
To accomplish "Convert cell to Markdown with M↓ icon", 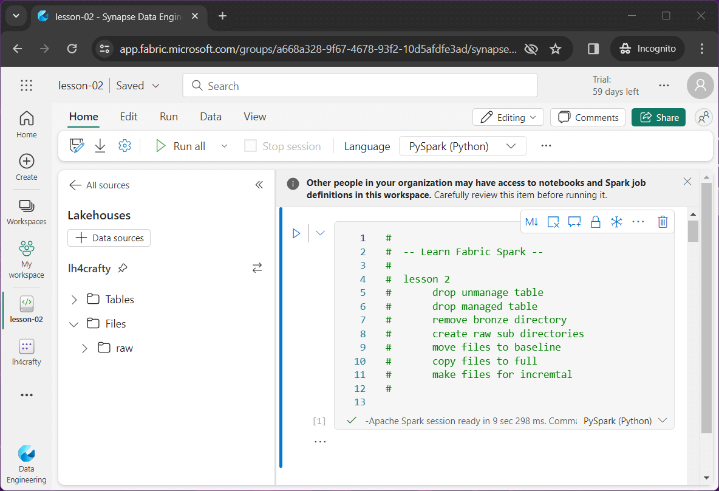I will click(x=531, y=222).
